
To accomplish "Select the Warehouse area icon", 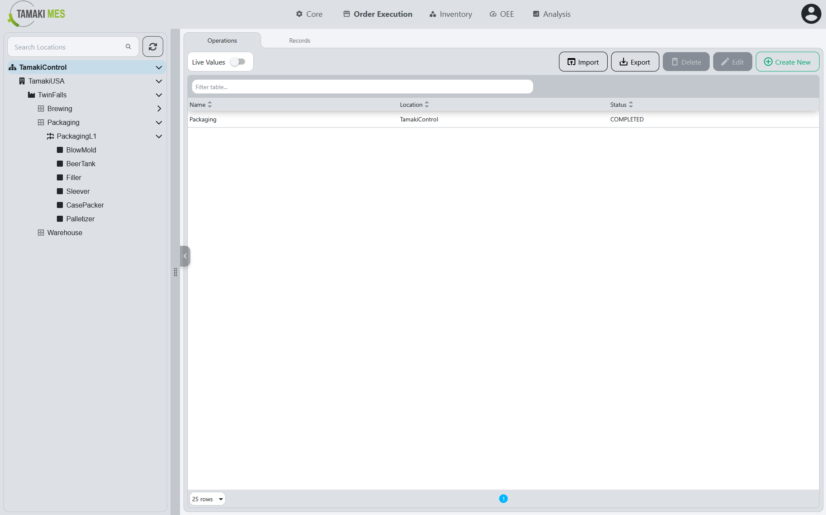I will 41,233.
